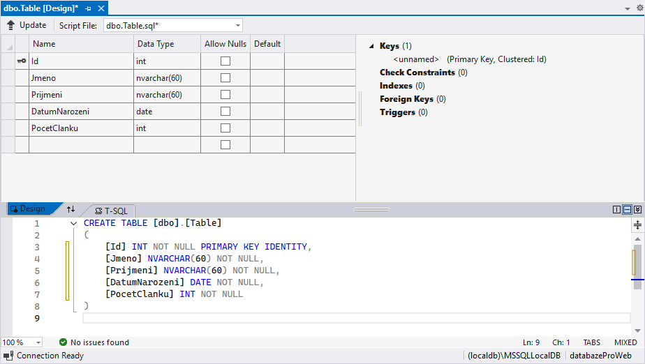
Task: Switch to the T-SQL tab
Action: 112,210
